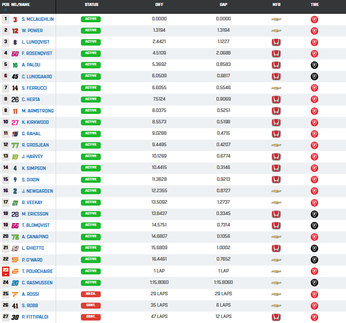346x323 pixels.
Task: Click car number 77 badge for Grosjean
Action: 15,145
